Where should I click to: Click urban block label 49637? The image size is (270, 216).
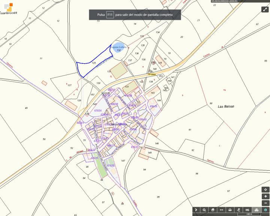click(134, 147)
